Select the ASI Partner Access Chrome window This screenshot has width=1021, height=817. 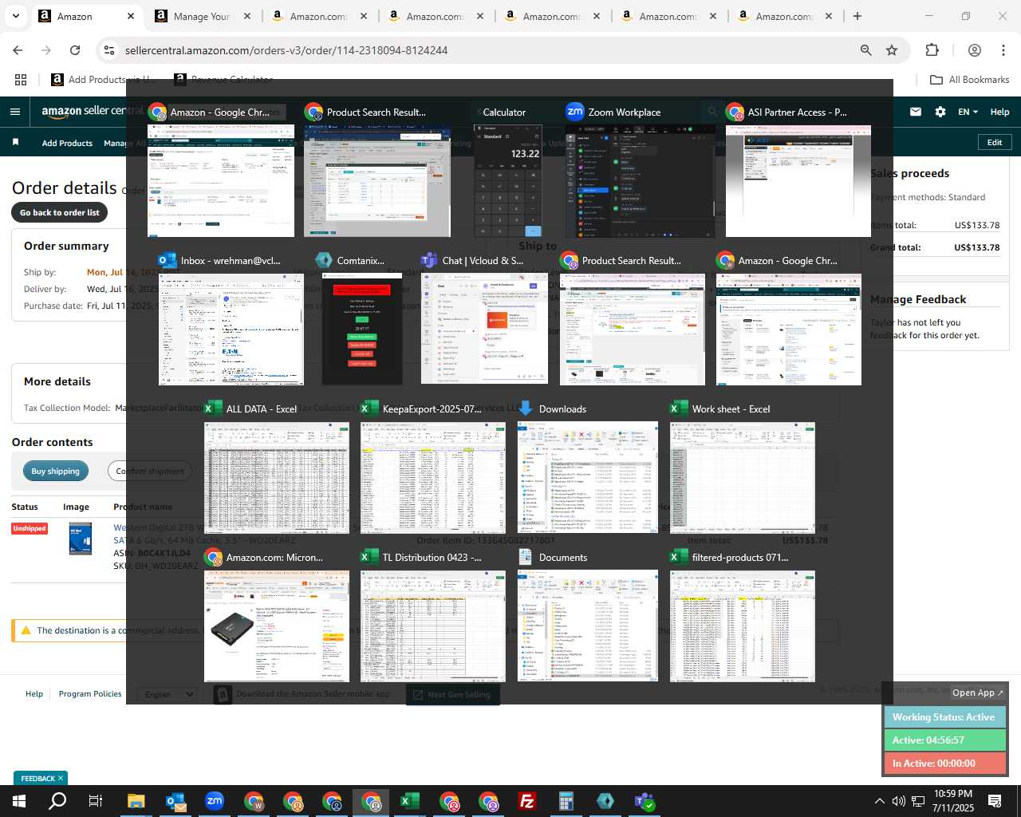798,180
